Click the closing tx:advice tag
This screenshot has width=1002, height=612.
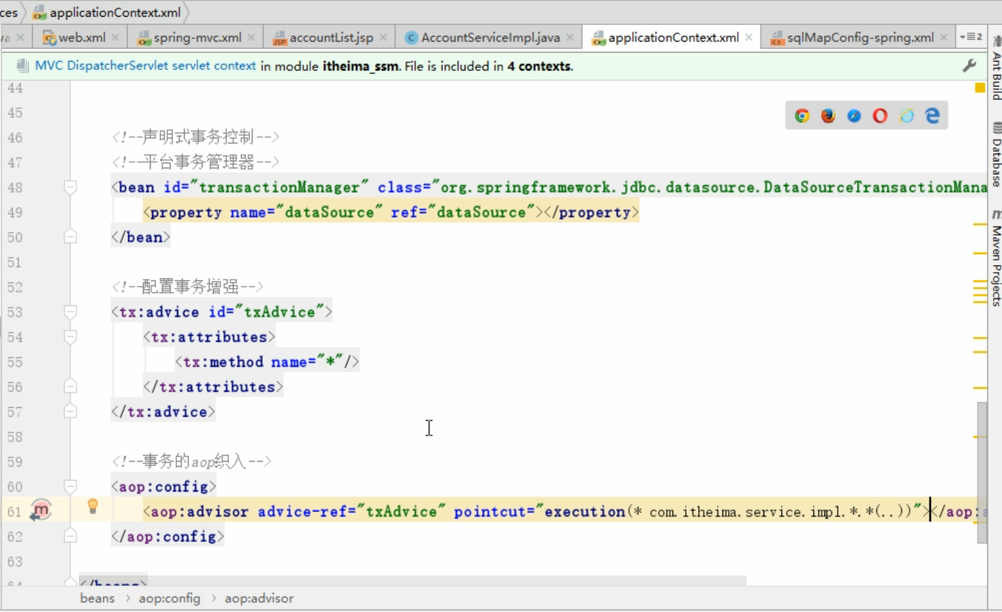pos(163,412)
